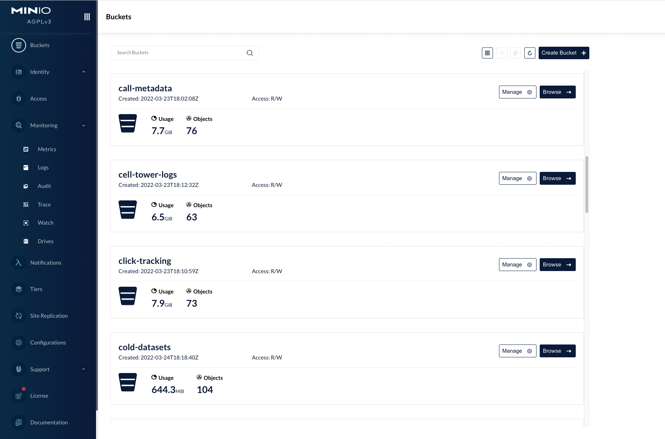665x439 pixels.
Task: Click the refresh buckets icon
Action: (530, 53)
